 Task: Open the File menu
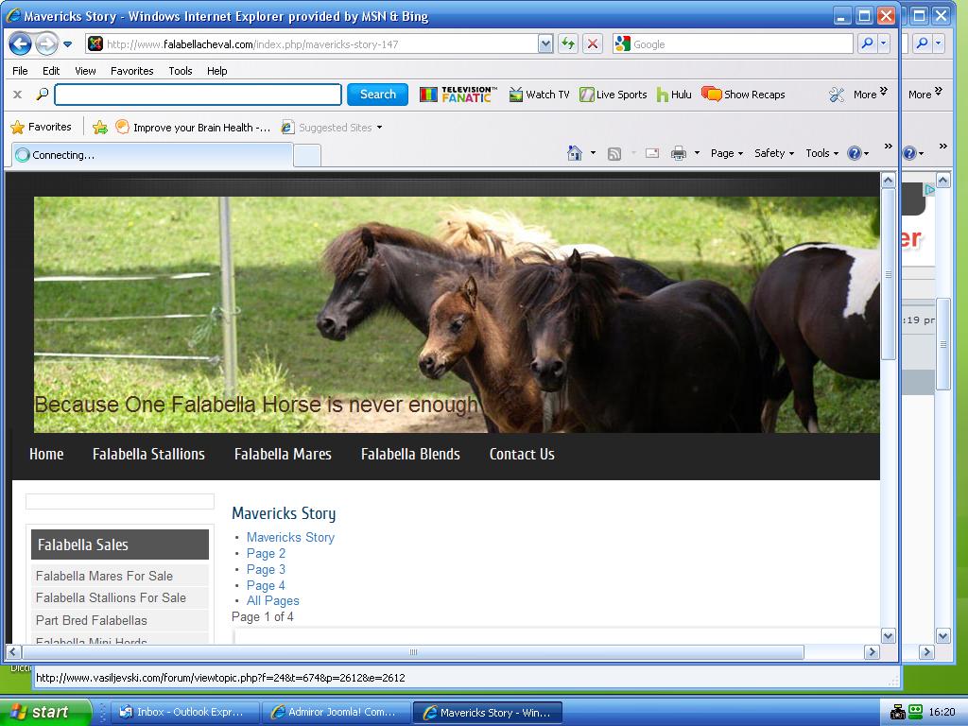click(x=20, y=71)
